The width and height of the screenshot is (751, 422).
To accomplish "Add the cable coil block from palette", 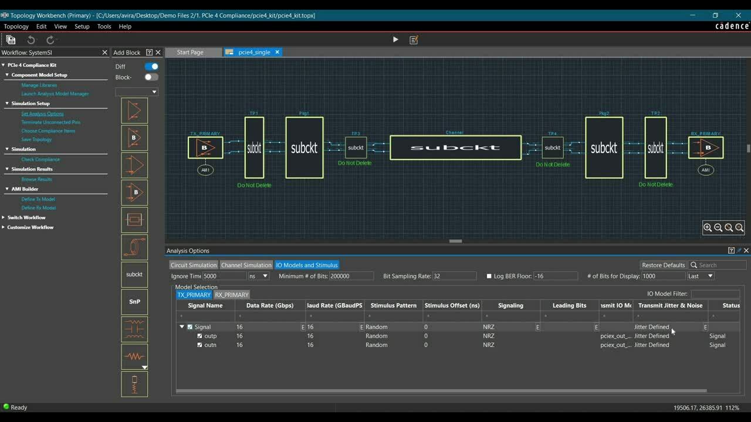I will [134, 247].
